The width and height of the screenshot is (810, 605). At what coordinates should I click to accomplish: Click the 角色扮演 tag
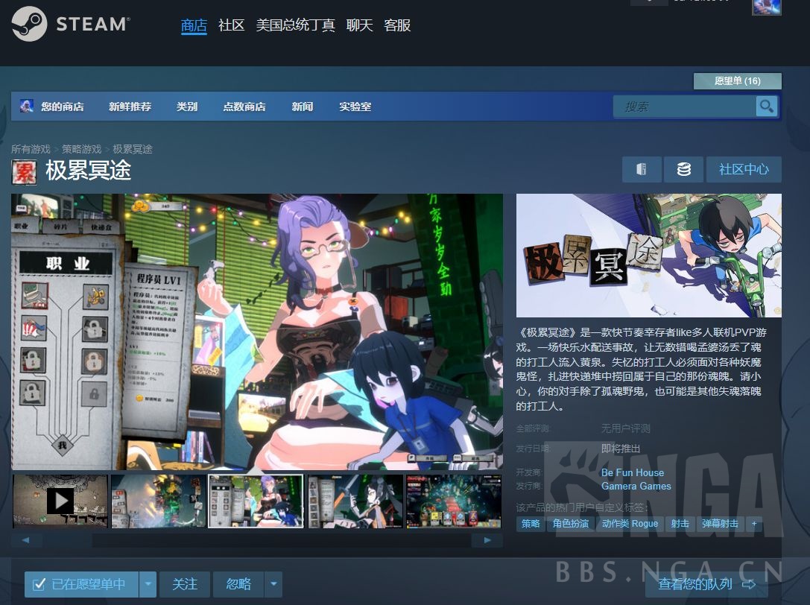[571, 524]
